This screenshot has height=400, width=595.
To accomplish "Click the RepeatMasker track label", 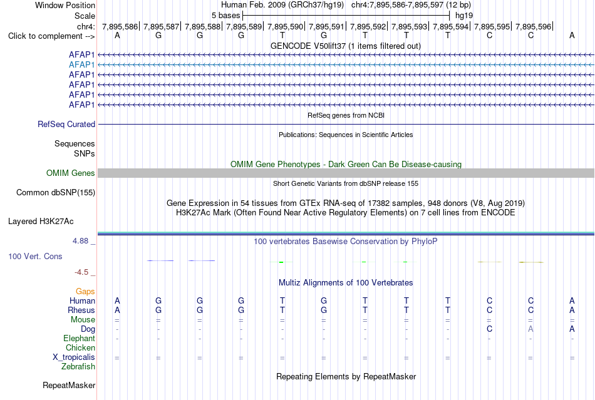I will (69, 386).
